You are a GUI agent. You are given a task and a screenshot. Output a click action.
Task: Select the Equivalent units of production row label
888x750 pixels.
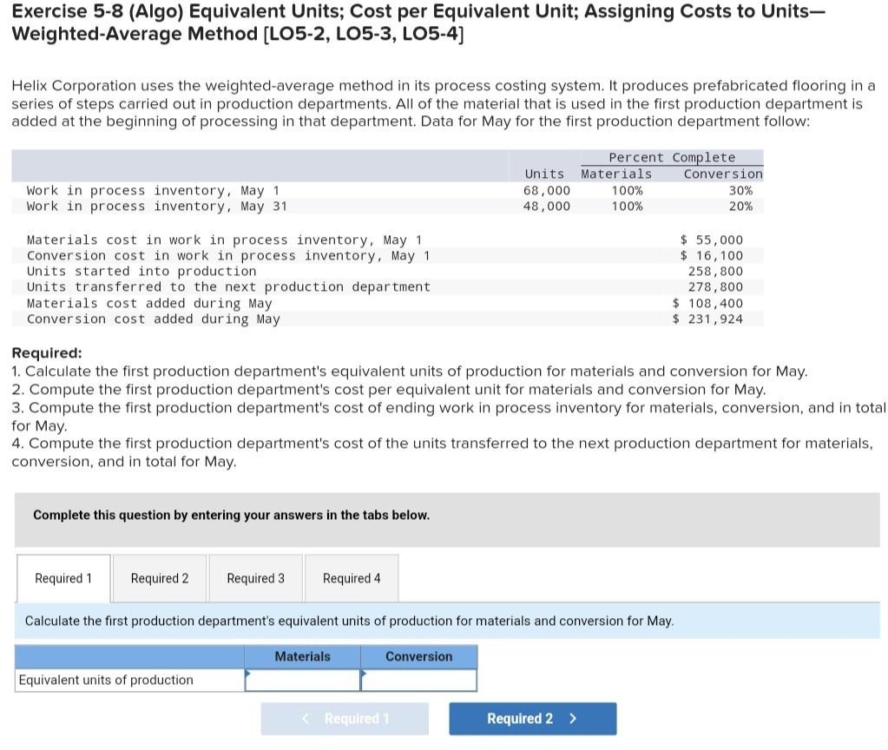pos(104,680)
